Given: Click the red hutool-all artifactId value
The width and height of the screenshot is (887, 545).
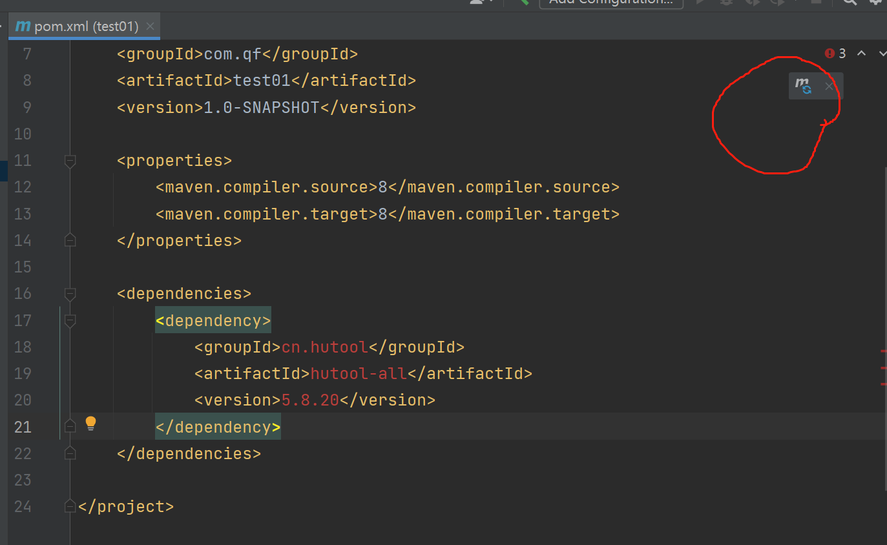Looking at the screenshot, I should [359, 374].
